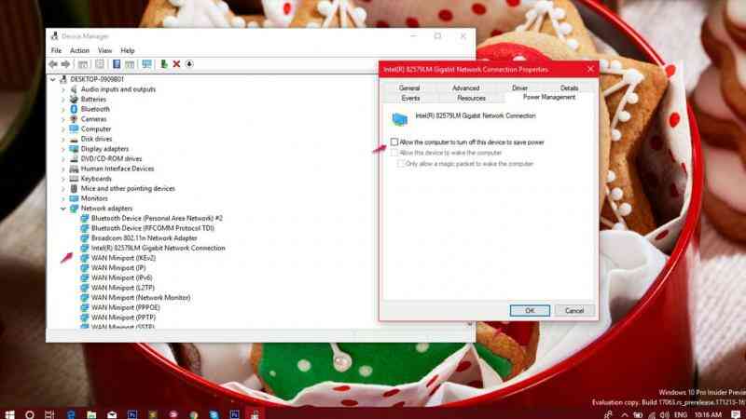Select the Power Management tab
This screenshot has height=419, width=746.
pyautogui.click(x=549, y=97)
